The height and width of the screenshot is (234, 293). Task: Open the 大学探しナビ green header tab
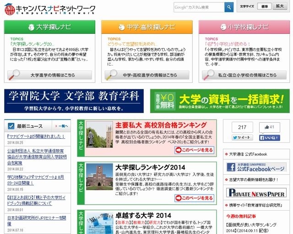point(49,27)
